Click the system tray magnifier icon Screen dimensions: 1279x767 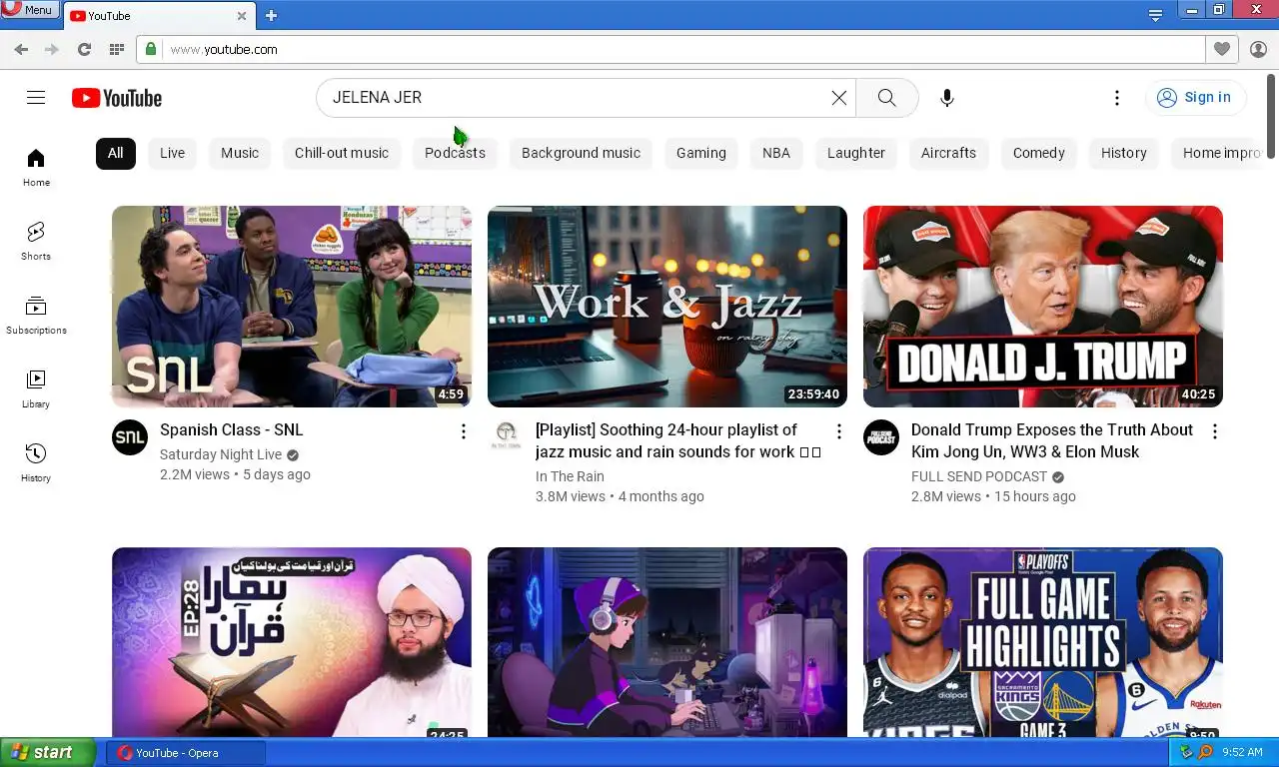pos(1205,752)
